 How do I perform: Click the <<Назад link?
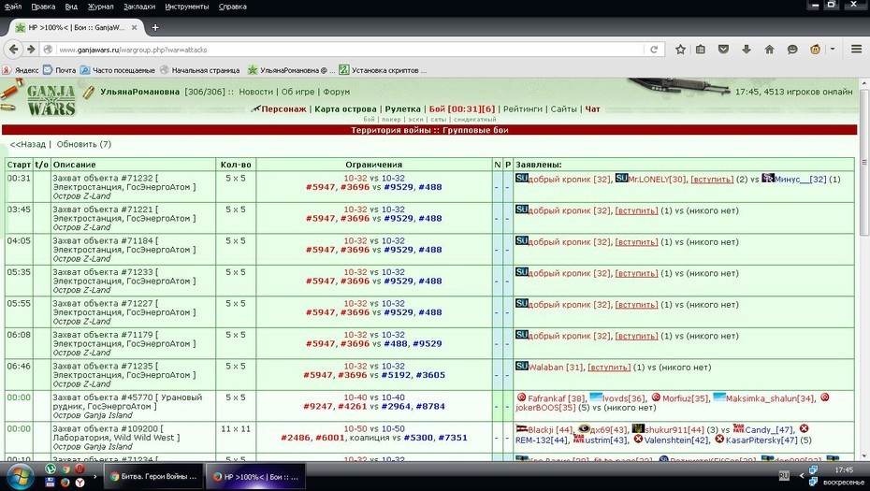coord(28,144)
